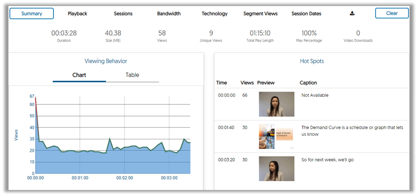Open the 00:03:20 hot spot thumbnail

276,169
